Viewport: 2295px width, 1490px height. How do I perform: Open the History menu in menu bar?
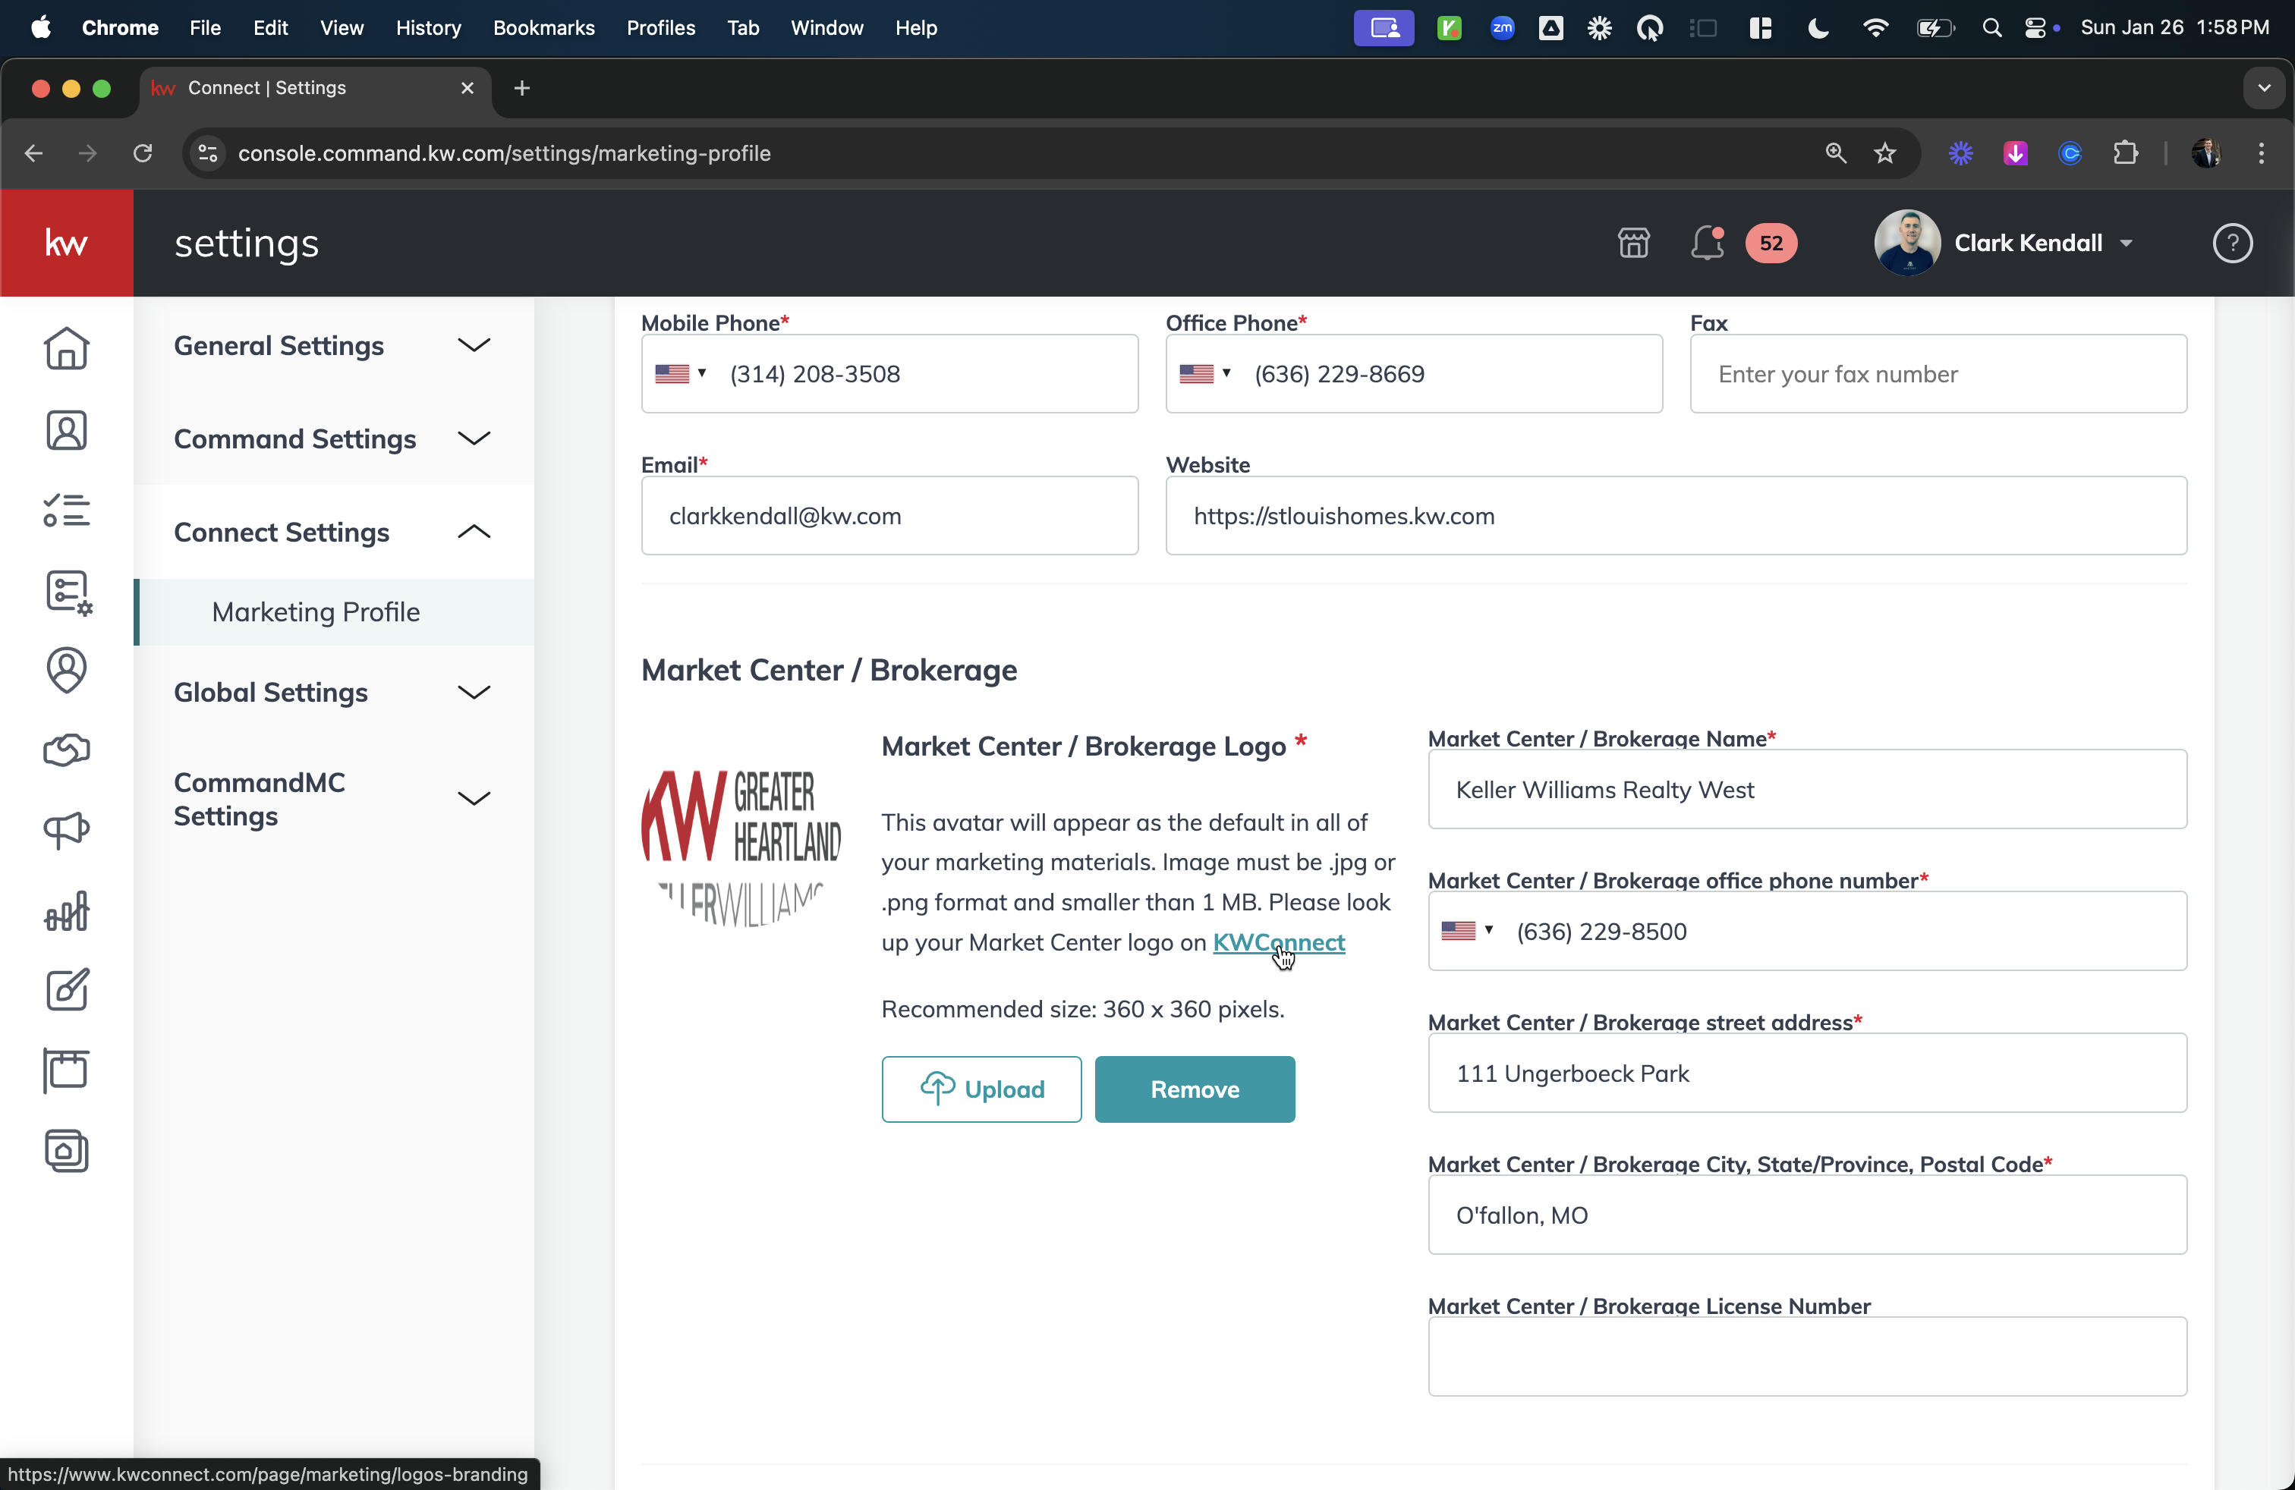pos(428,28)
